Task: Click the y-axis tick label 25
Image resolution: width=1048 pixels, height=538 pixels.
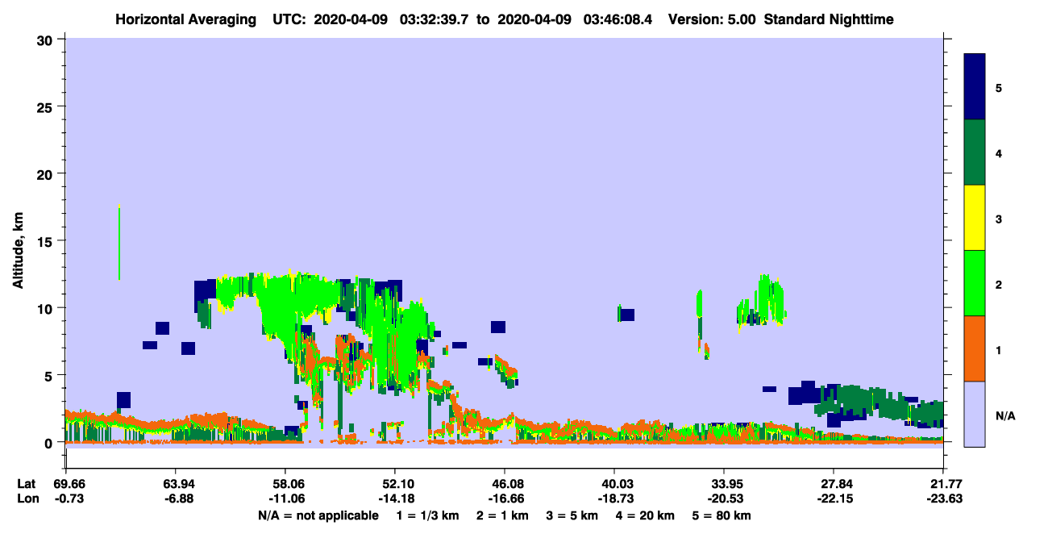Action: pyautogui.click(x=47, y=106)
